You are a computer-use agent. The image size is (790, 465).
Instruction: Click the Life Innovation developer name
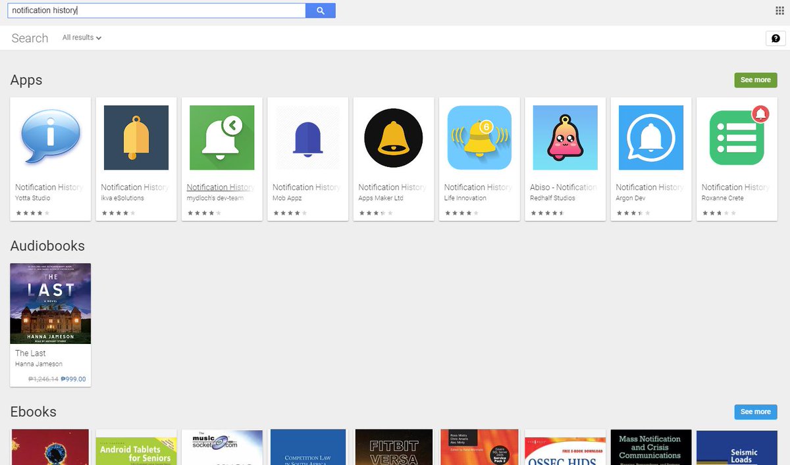click(x=465, y=198)
